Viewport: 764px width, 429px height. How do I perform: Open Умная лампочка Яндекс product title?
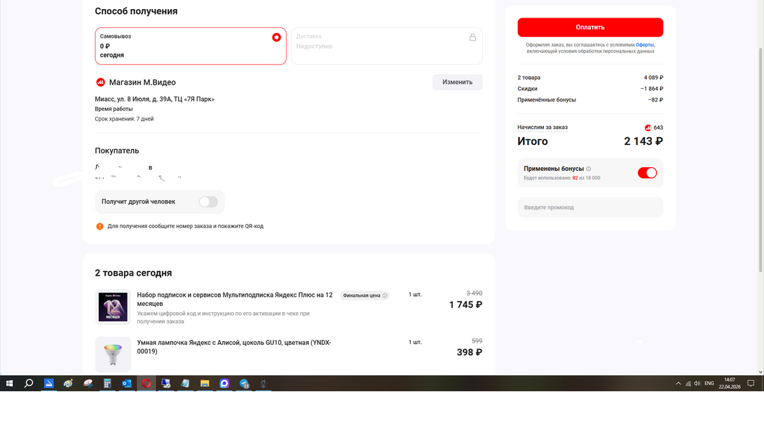click(234, 347)
